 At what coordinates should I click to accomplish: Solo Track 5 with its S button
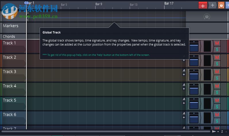[x=217, y=107]
